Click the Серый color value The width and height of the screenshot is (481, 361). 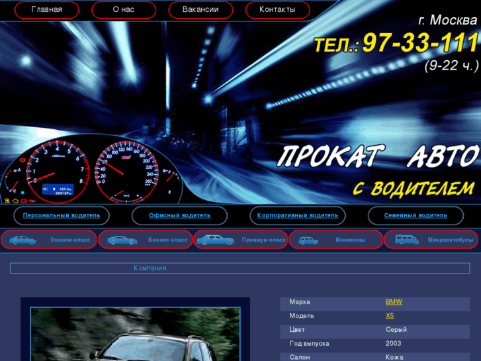[396, 330]
